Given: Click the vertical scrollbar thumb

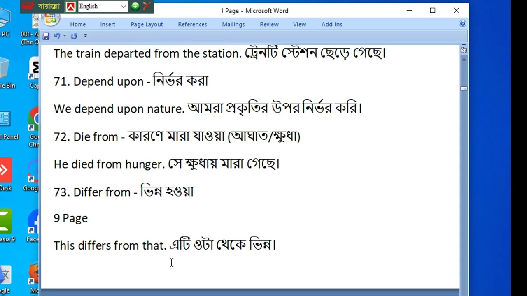Looking at the screenshot, I should (x=464, y=88).
